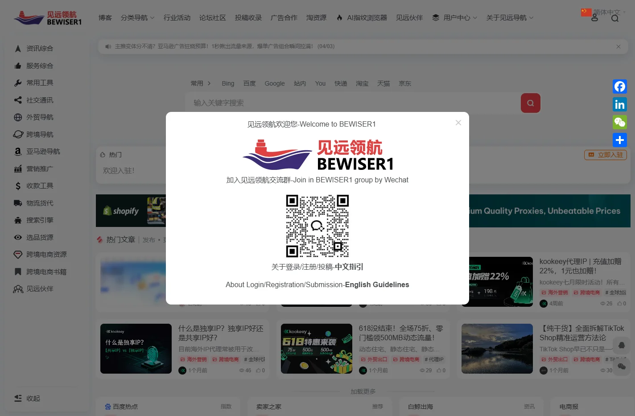Expand the 常用 search category chevron

[209, 83]
